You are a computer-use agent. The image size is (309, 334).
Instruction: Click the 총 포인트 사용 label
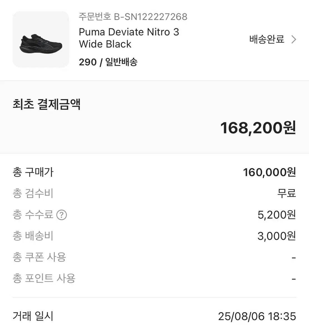[x=44, y=278]
